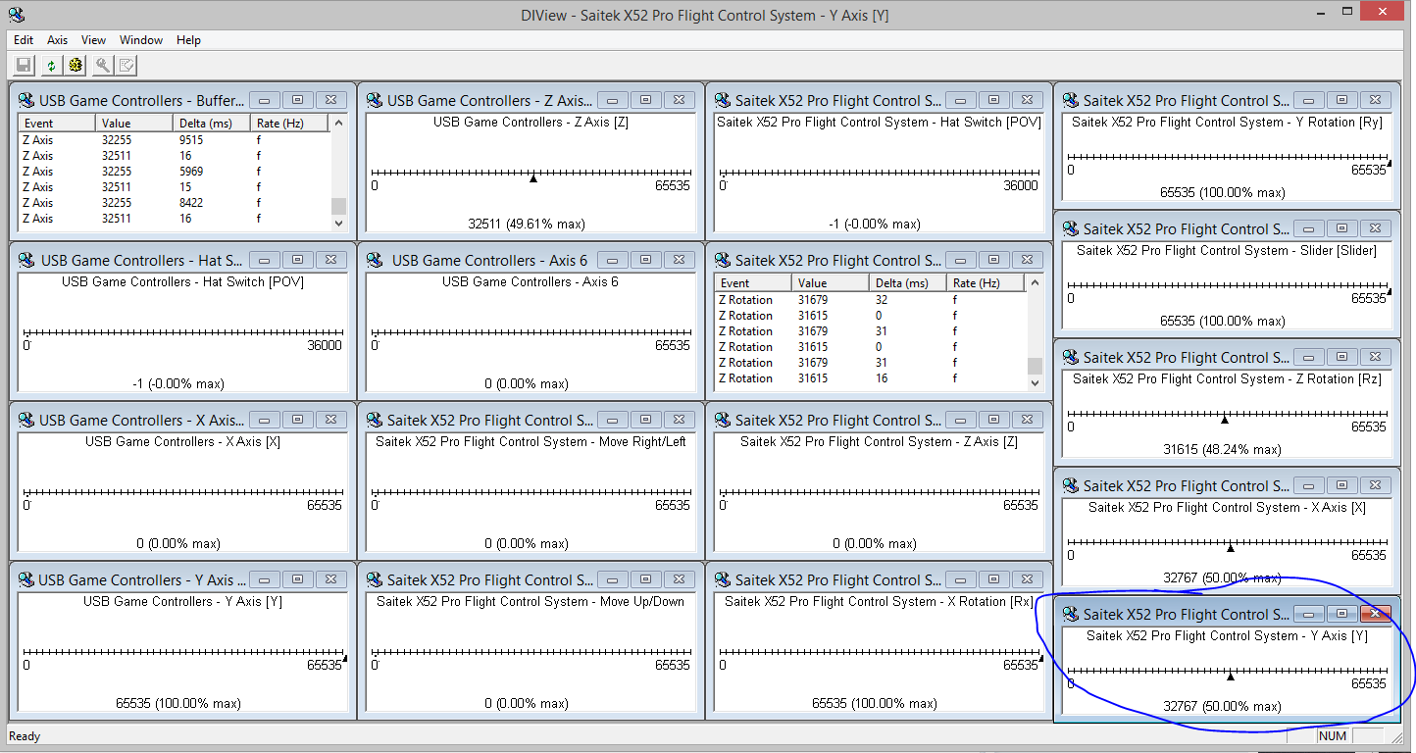Click scroll up arrow in USB Buffer window

[x=338, y=124]
